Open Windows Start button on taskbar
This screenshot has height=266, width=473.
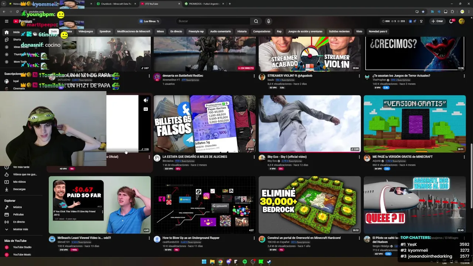204,262
